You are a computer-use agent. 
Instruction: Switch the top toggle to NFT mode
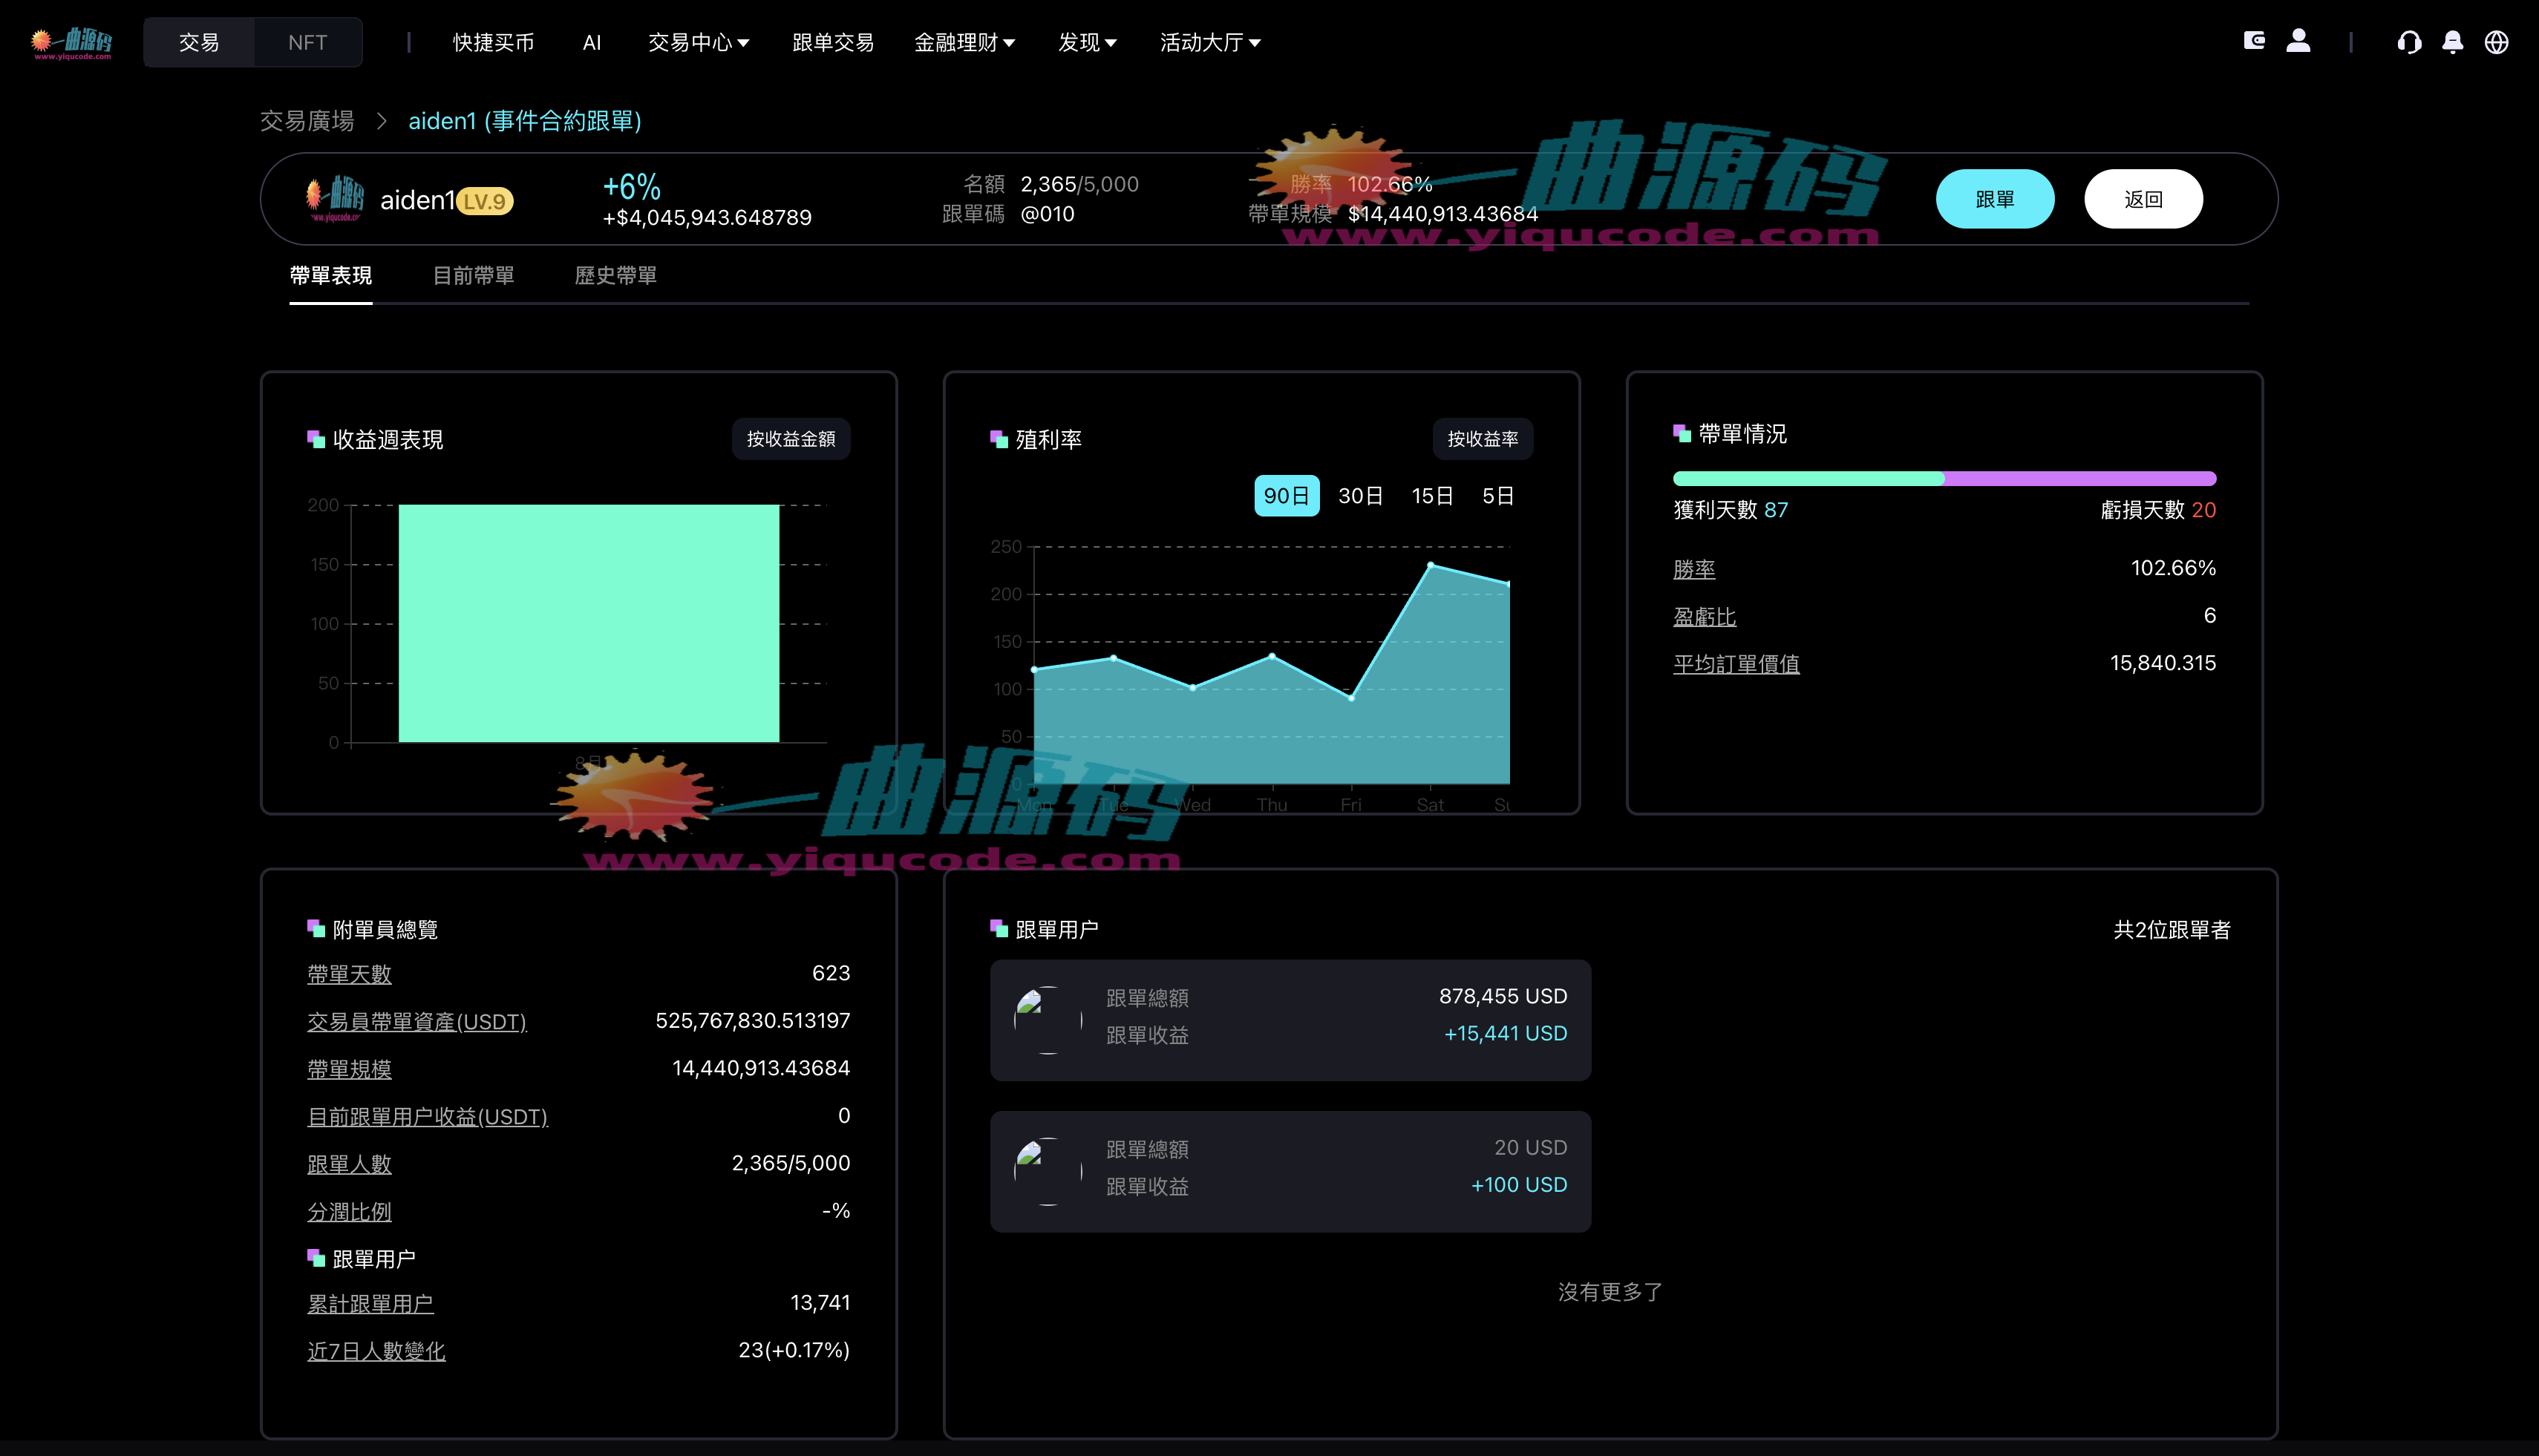point(307,42)
